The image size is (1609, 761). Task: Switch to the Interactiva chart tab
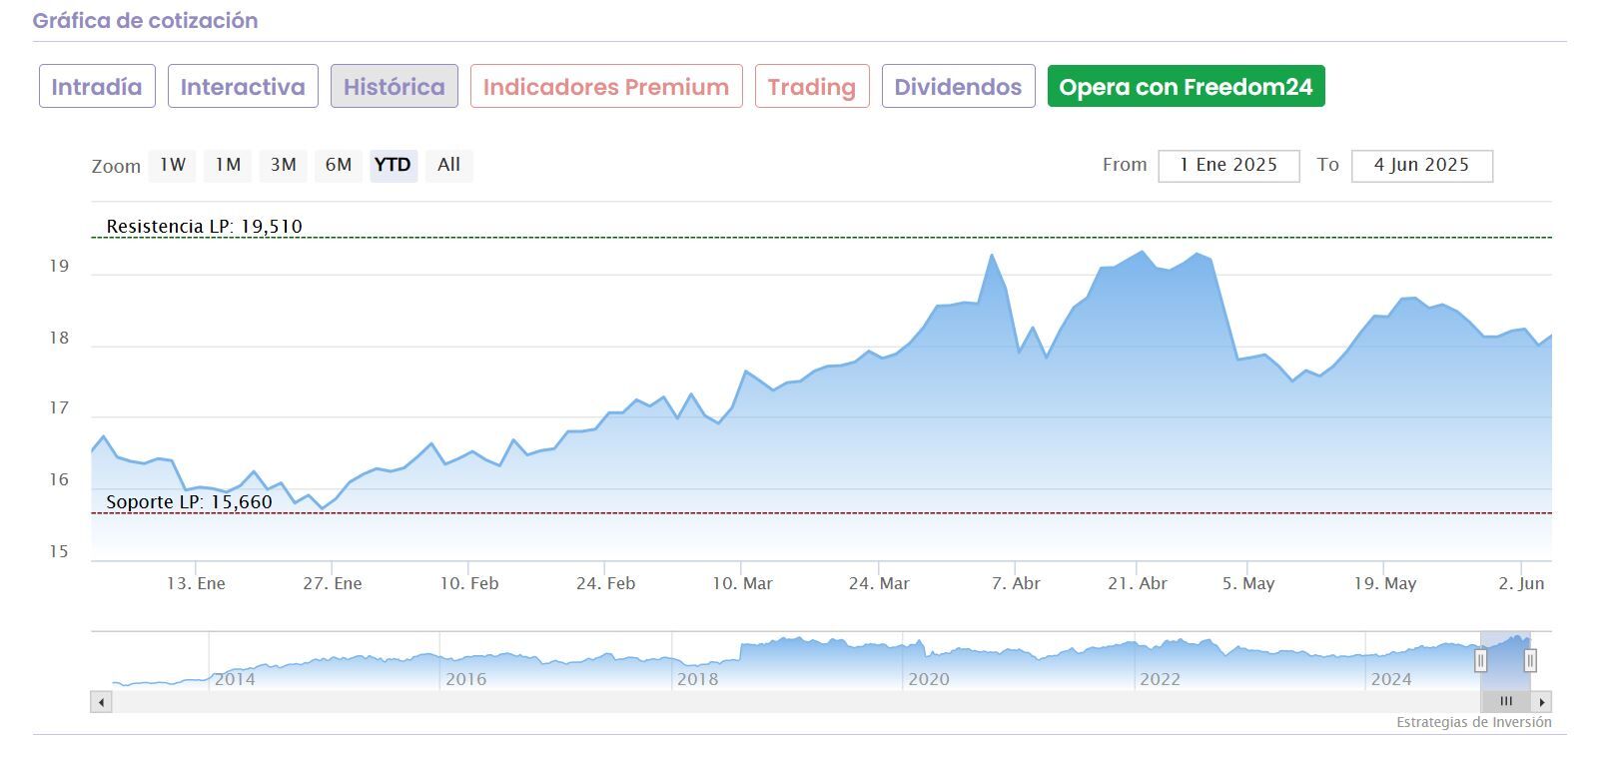[x=243, y=87]
